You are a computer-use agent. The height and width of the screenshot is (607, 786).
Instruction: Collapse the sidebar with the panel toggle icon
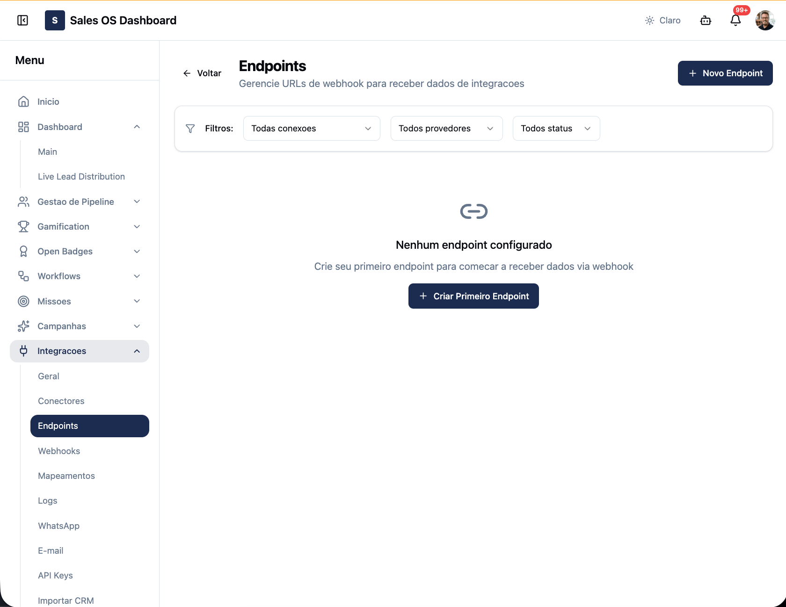pyautogui.click(x=22, y=20)
